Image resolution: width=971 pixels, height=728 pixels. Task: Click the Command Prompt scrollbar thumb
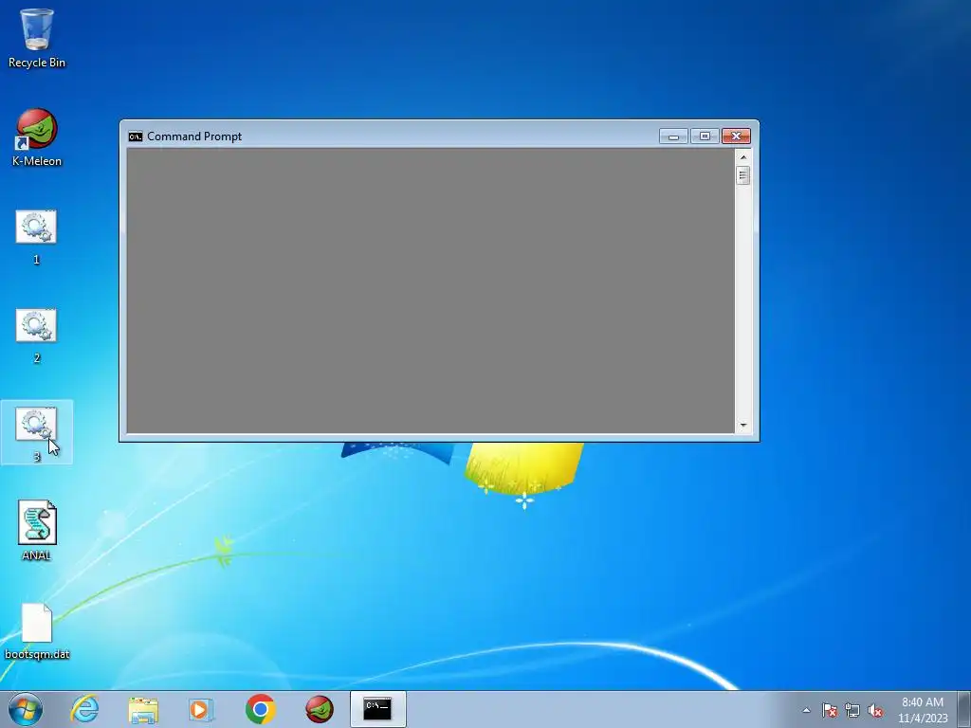pyautogui.click(x=743, y=175)
